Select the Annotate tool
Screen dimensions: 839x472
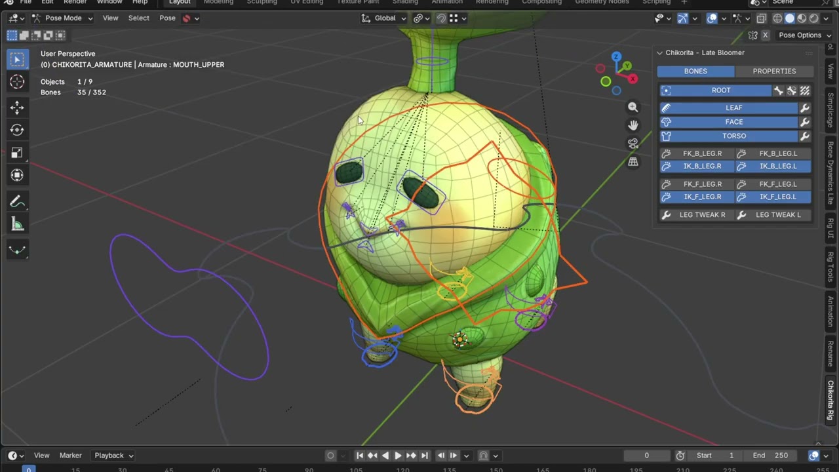tap(17, 202)
